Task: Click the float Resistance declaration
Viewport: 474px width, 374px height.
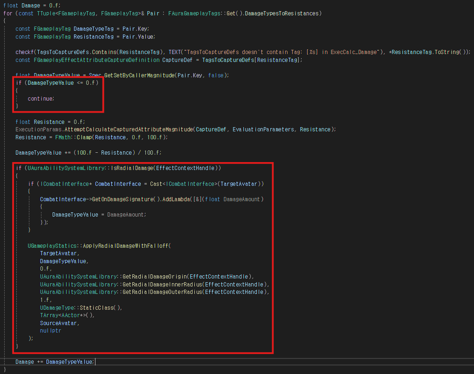Action: tap(49, 122)
